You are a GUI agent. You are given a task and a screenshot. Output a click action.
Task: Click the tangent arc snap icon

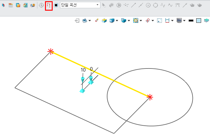click(x=178, y=5)
